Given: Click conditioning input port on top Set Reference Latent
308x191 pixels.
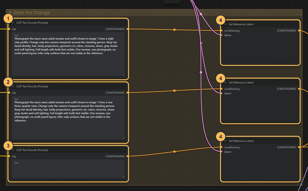Looking at the screenshot, I should pos(221,31).
